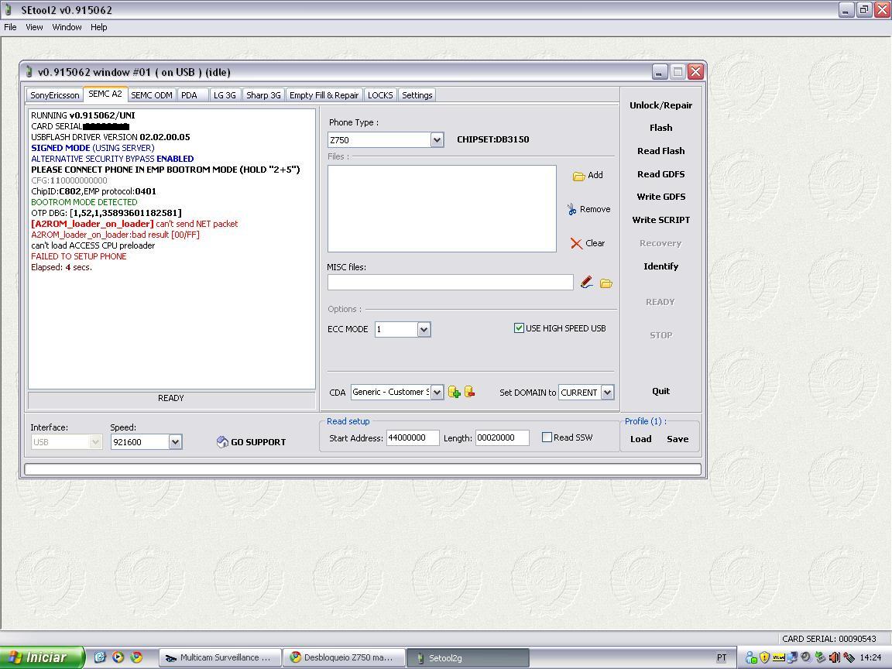The width and height of the screenshot is (892, 669).
Task: Open the Help menu
Action: pos(98,27)
